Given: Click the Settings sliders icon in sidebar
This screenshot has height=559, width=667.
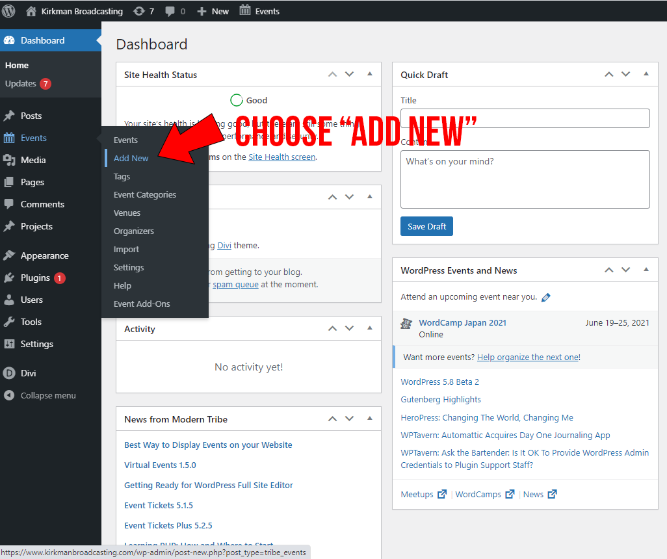Looking at the screenshot, I should point(9,344).
